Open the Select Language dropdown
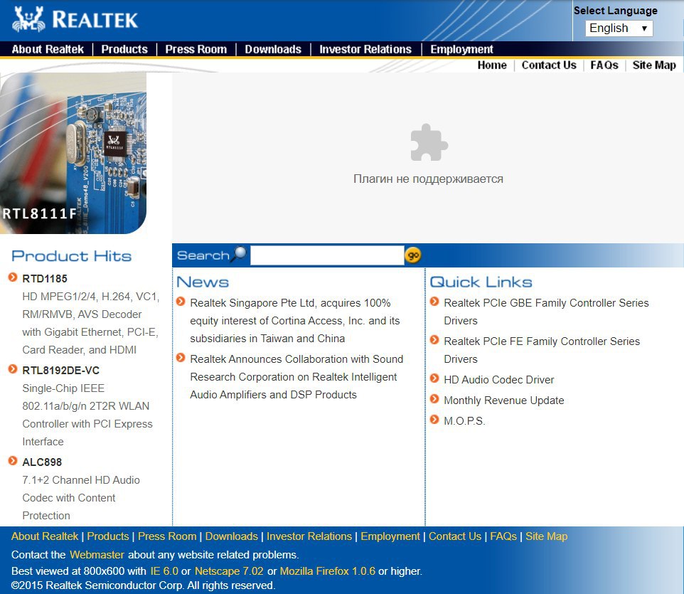684x594 pixels. pos(619,28)
